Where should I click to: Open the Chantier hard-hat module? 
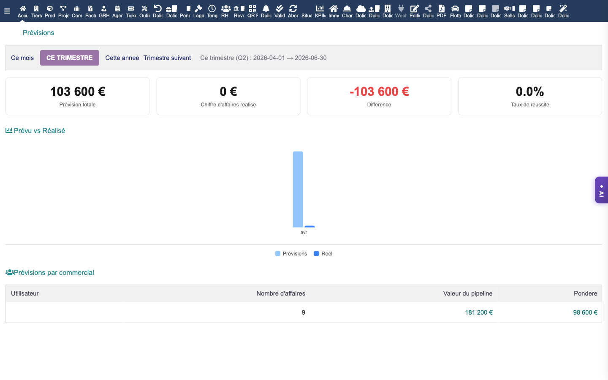[x=347, y=11]
